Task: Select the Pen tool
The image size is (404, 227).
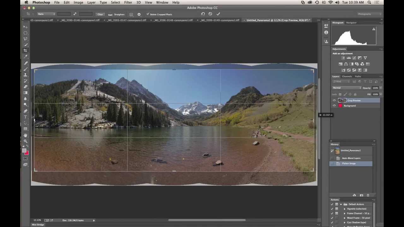Action: tap(26, 111)
